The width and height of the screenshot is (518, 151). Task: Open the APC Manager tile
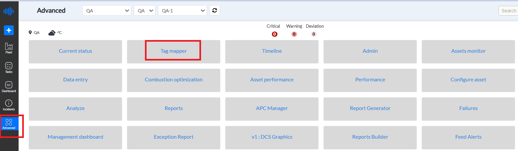[272, 108]
